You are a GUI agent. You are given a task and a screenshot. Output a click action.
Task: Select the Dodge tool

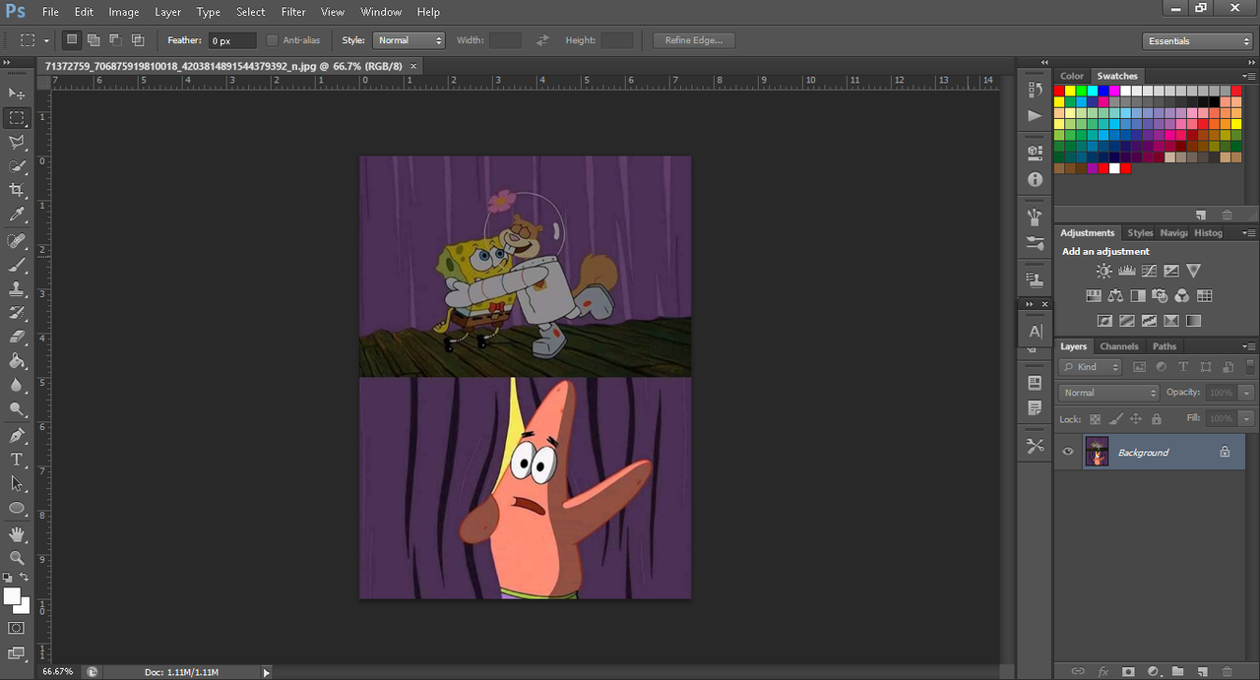coord(17,409)
